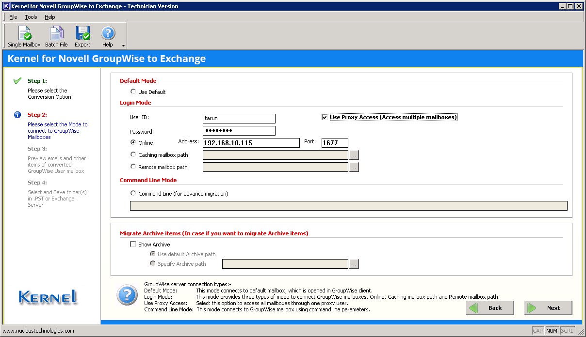This screenshot has height=337, width=586.
Task: Click the Step 2 blue info icon
Action: (x=17, y=115)
